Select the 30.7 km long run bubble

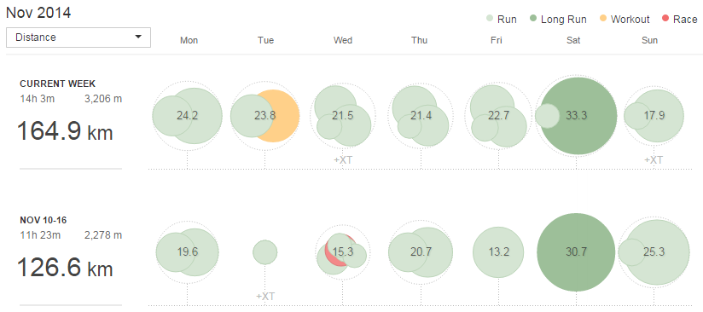coord(576,252)
